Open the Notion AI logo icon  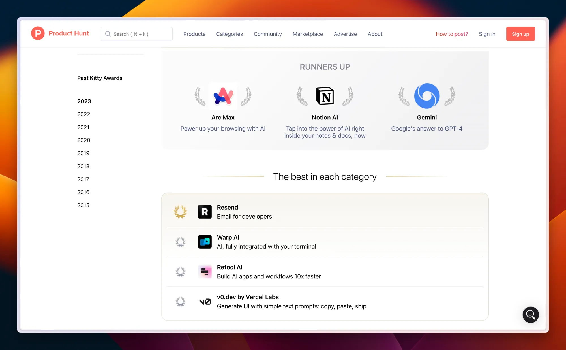coord(325,96)
